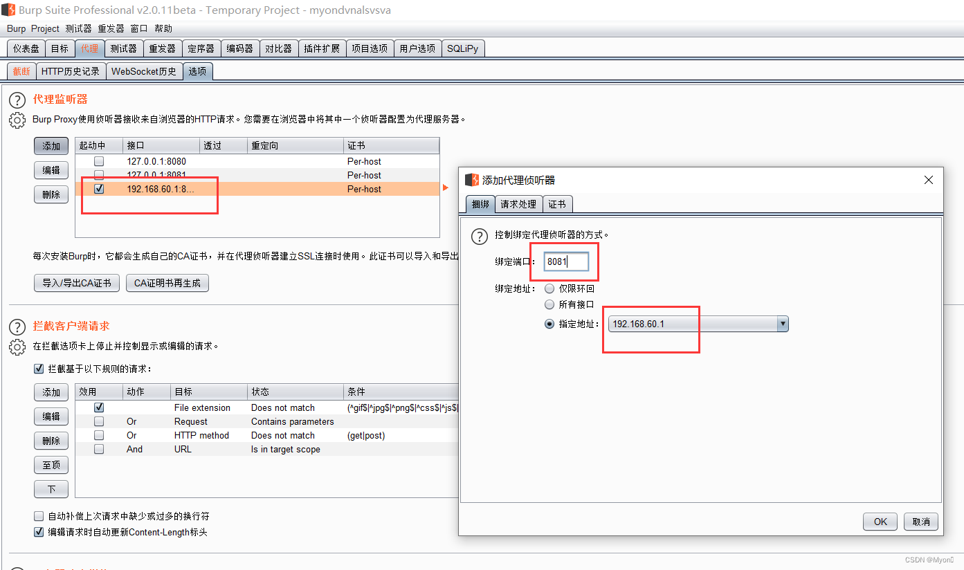Open the 重发器 menu in menu bar
Image resolution: width=964 pixels, height=570 pixels.
point(111,28)
